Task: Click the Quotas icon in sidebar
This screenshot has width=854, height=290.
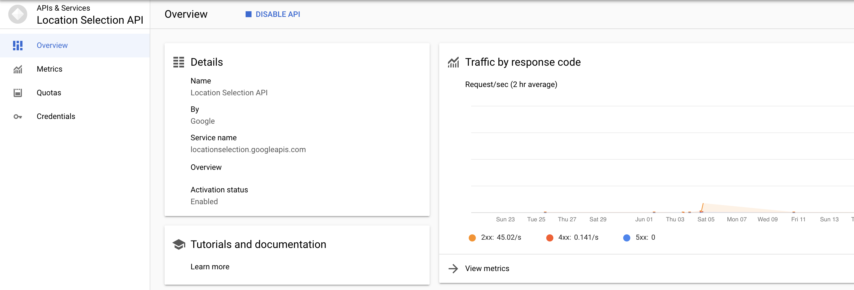Action: click(17, 93)
